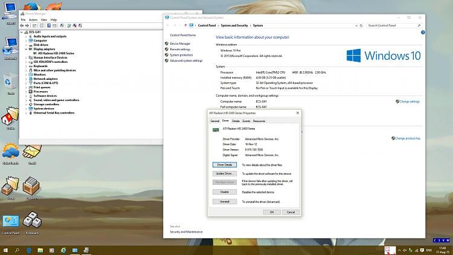Expand the Keyboards node
453x255 pixels.
click(x=26, y=66)
